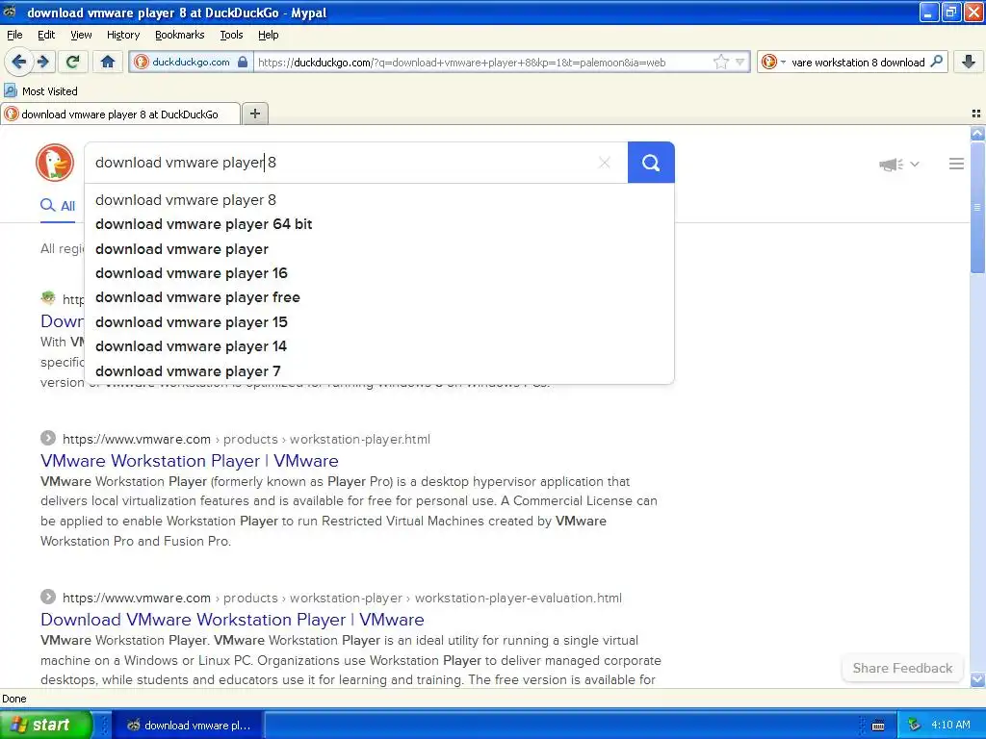Click the 4:10 AM system clock
This screenshot has width=986, height=739.
tap(950, 725)
